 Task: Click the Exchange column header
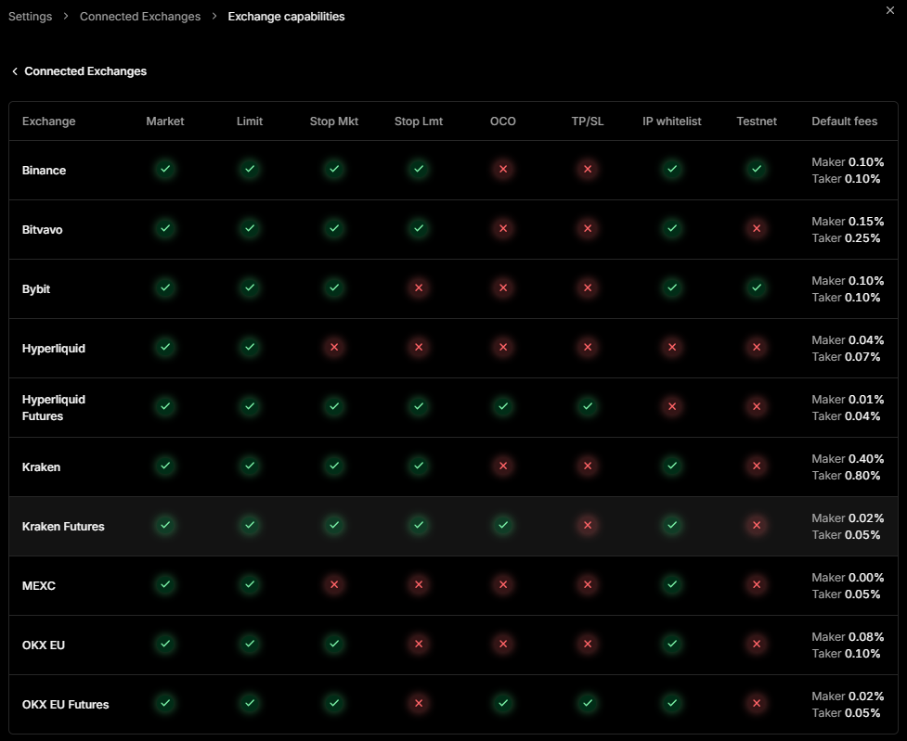48,121
